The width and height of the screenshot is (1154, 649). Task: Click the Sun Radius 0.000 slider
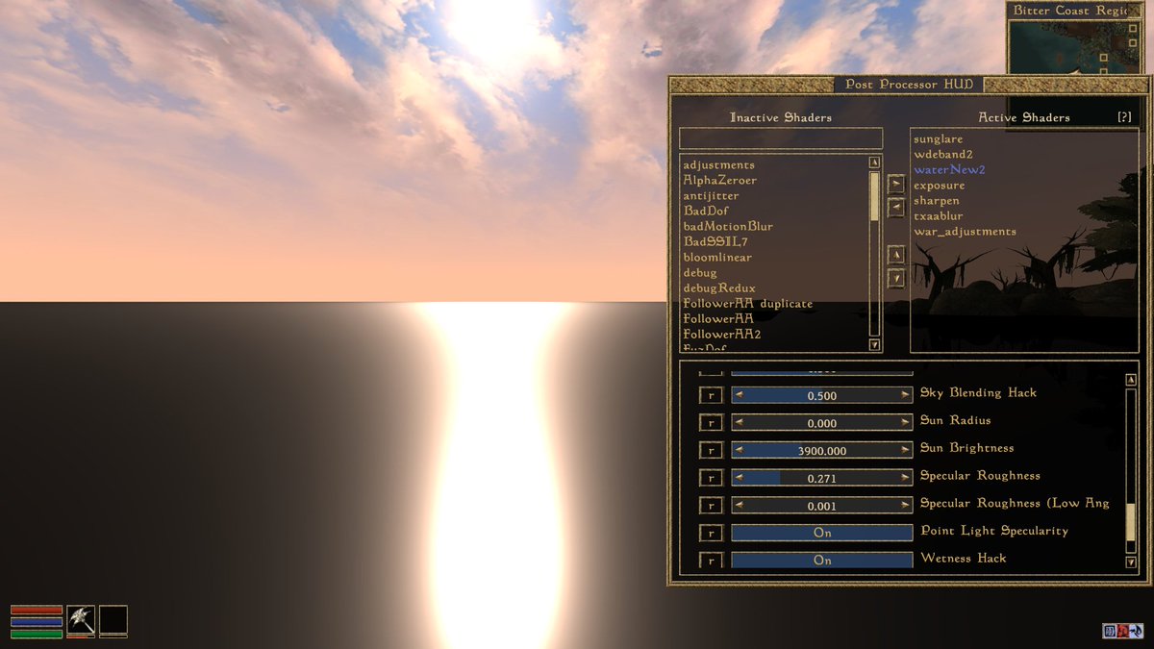(x=822, y=422)
